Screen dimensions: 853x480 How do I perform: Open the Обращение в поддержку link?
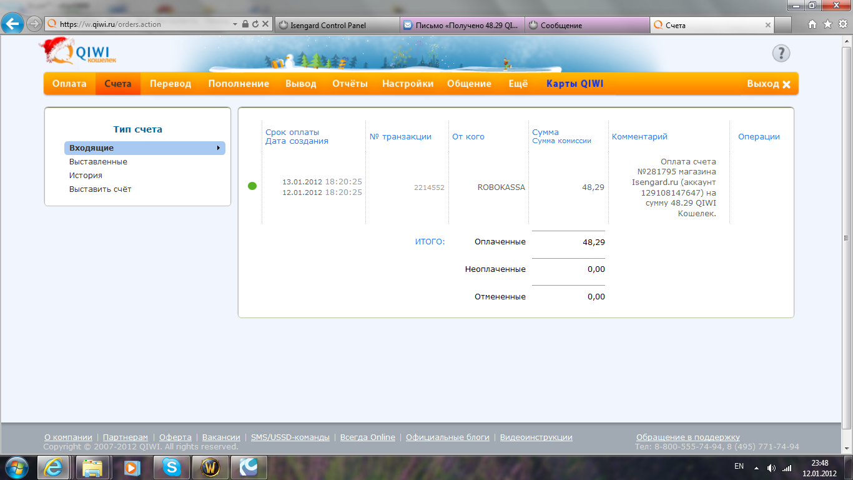[688, 437]
